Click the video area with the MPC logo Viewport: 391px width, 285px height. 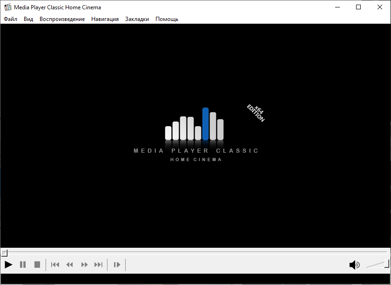pyautogui.click(x=195, y=136)
